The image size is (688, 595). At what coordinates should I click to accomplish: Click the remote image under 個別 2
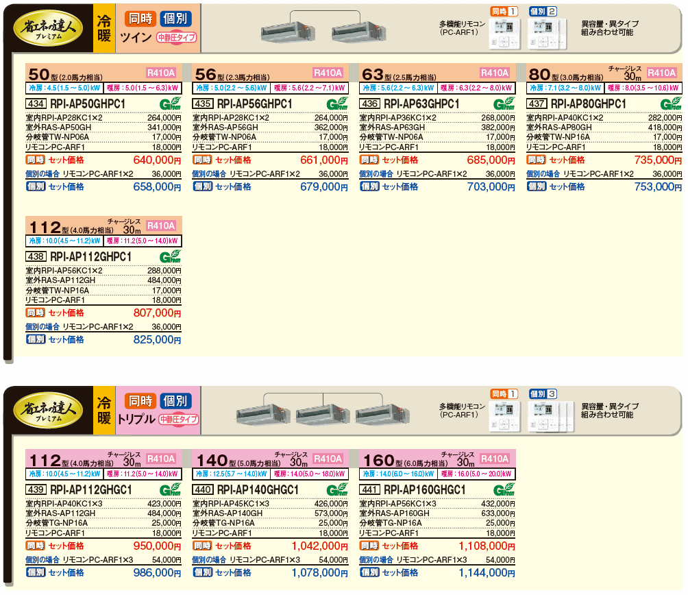547,34
